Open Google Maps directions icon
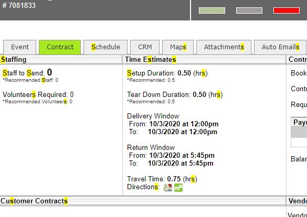 [168, 188]
